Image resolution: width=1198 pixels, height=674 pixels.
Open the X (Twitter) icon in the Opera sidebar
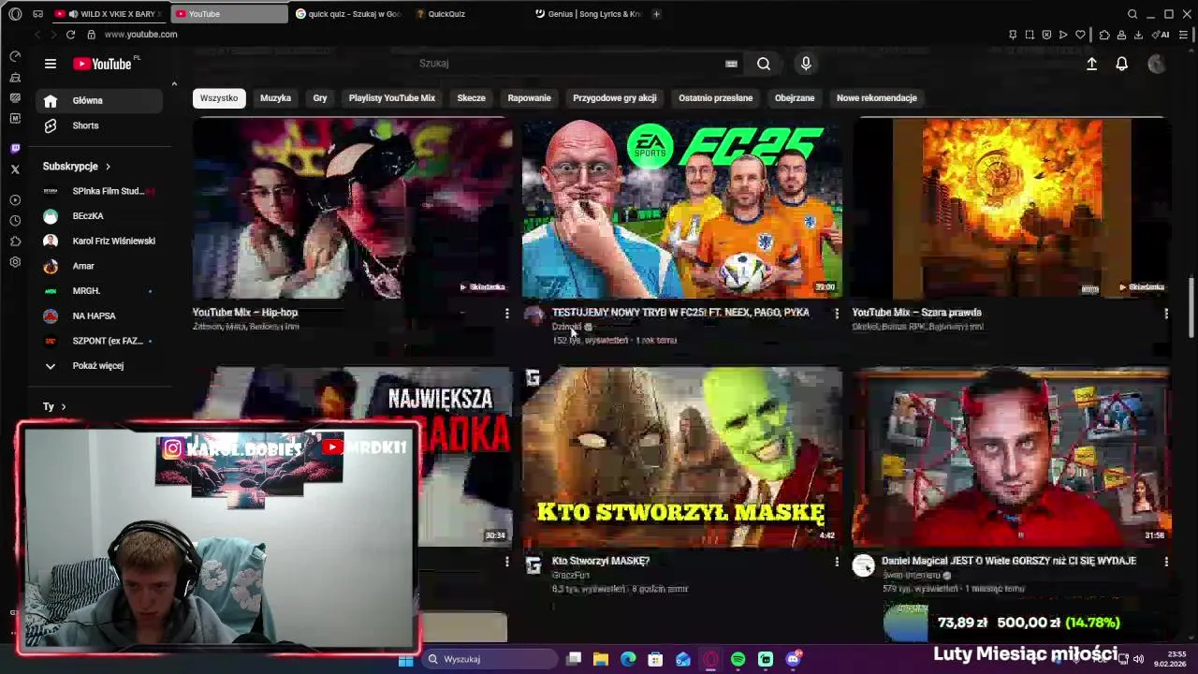click(15, 169)
